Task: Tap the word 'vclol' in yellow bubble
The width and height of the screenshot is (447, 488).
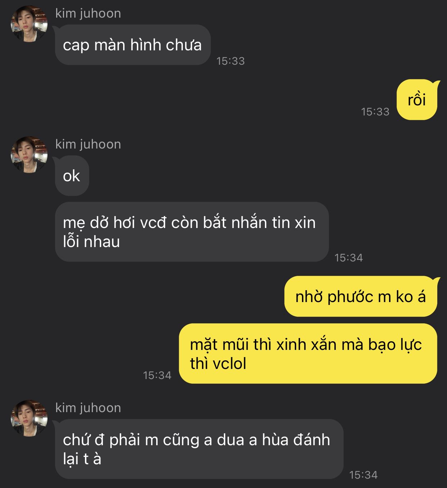Action: [230, 364]
